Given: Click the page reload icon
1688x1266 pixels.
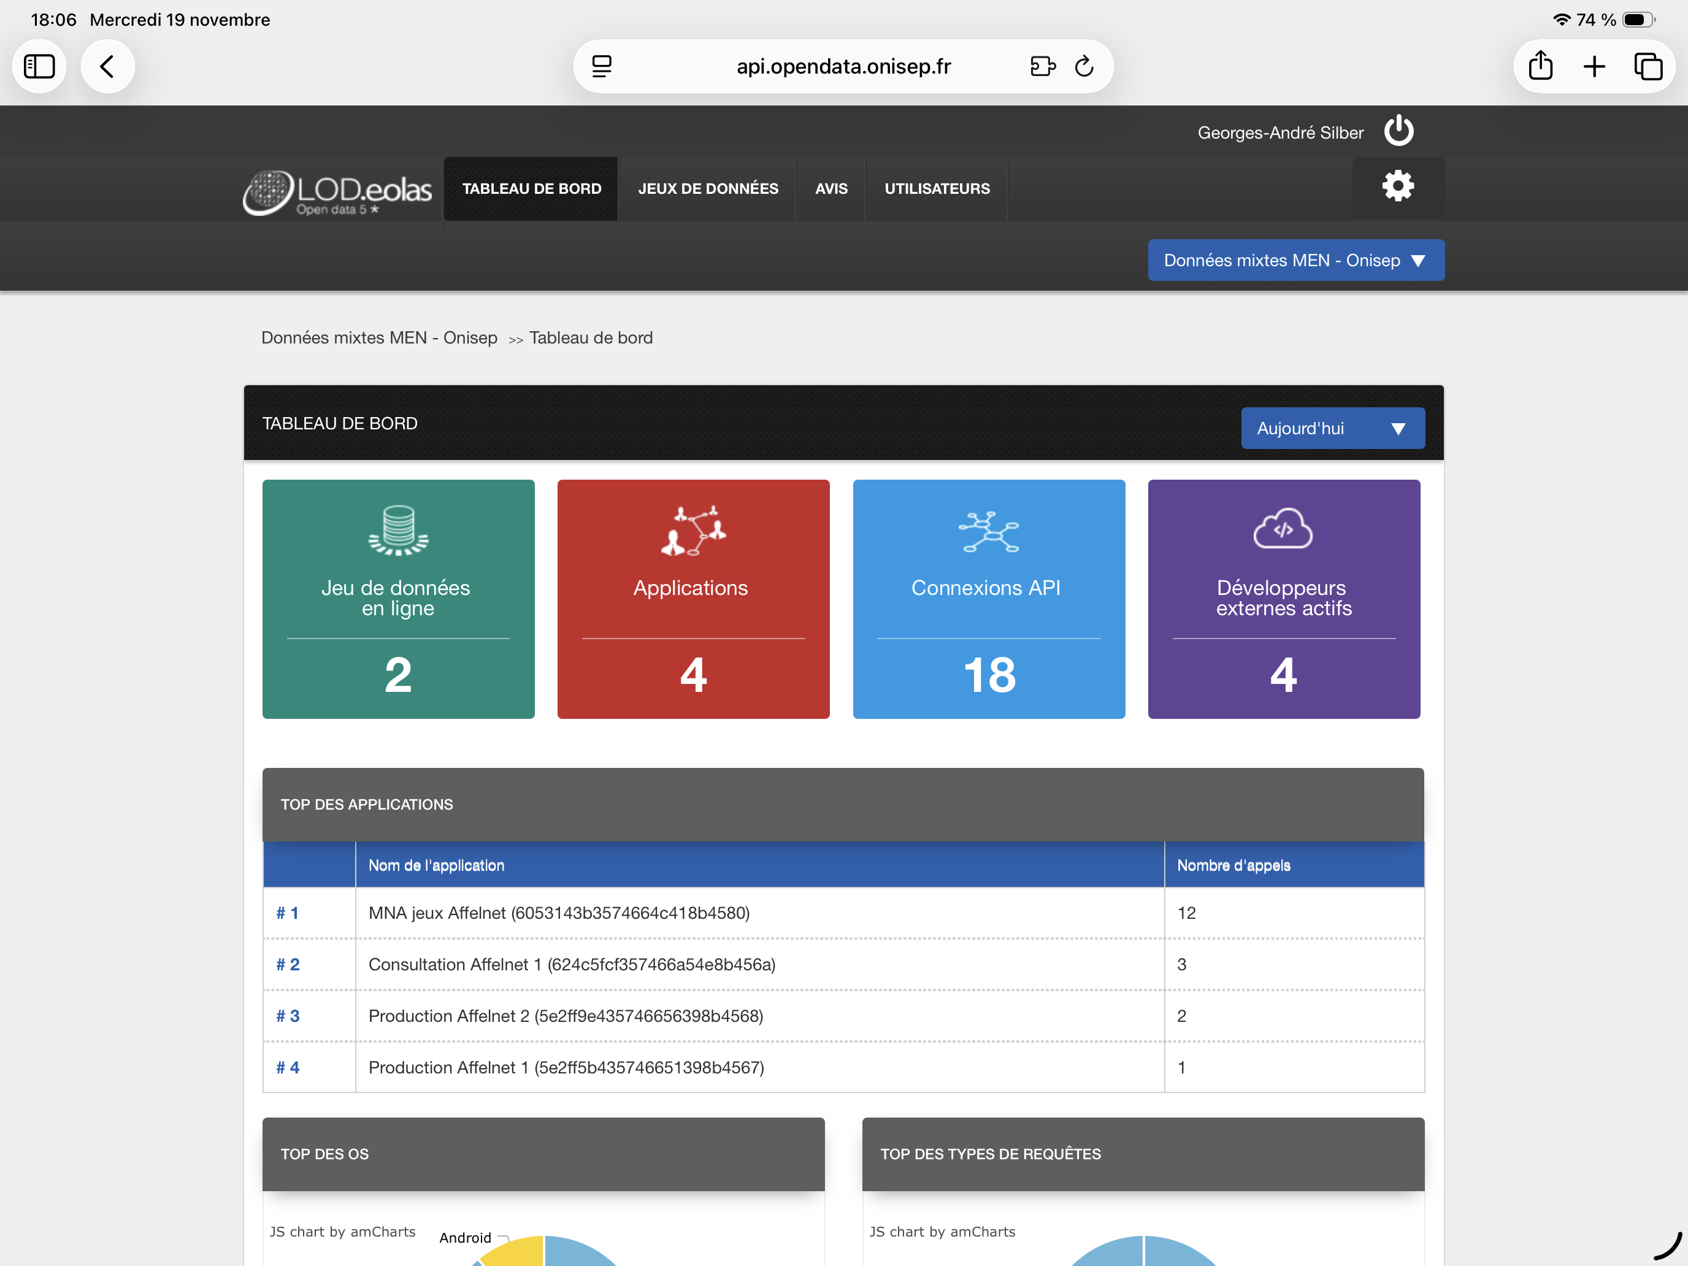Looking at the screenshot, I should pyautogui.click(x=1084, y=66).
